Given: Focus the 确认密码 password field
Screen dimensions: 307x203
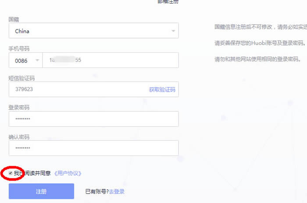Looking at the screenshot, I should coord(93,148).
